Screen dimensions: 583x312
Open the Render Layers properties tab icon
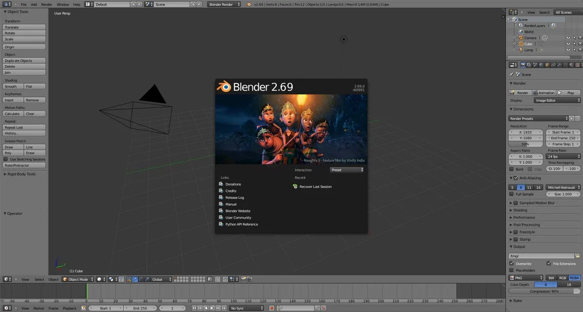coord(529,65)
